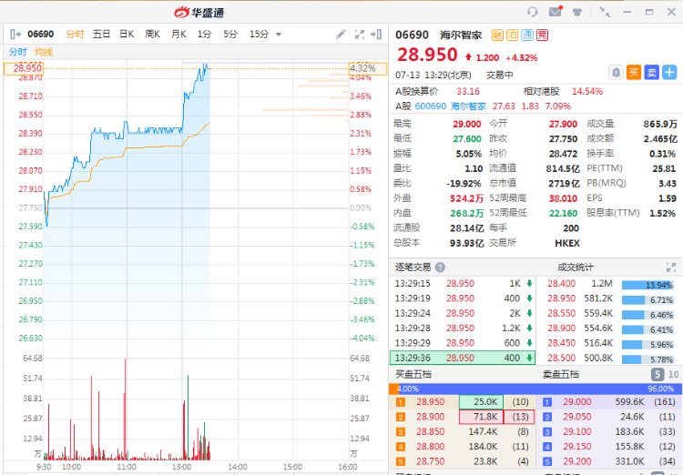Viewport: 683px width, 475px height.
Task: Click the 买 buy button
Action: (x=633, y=72)
